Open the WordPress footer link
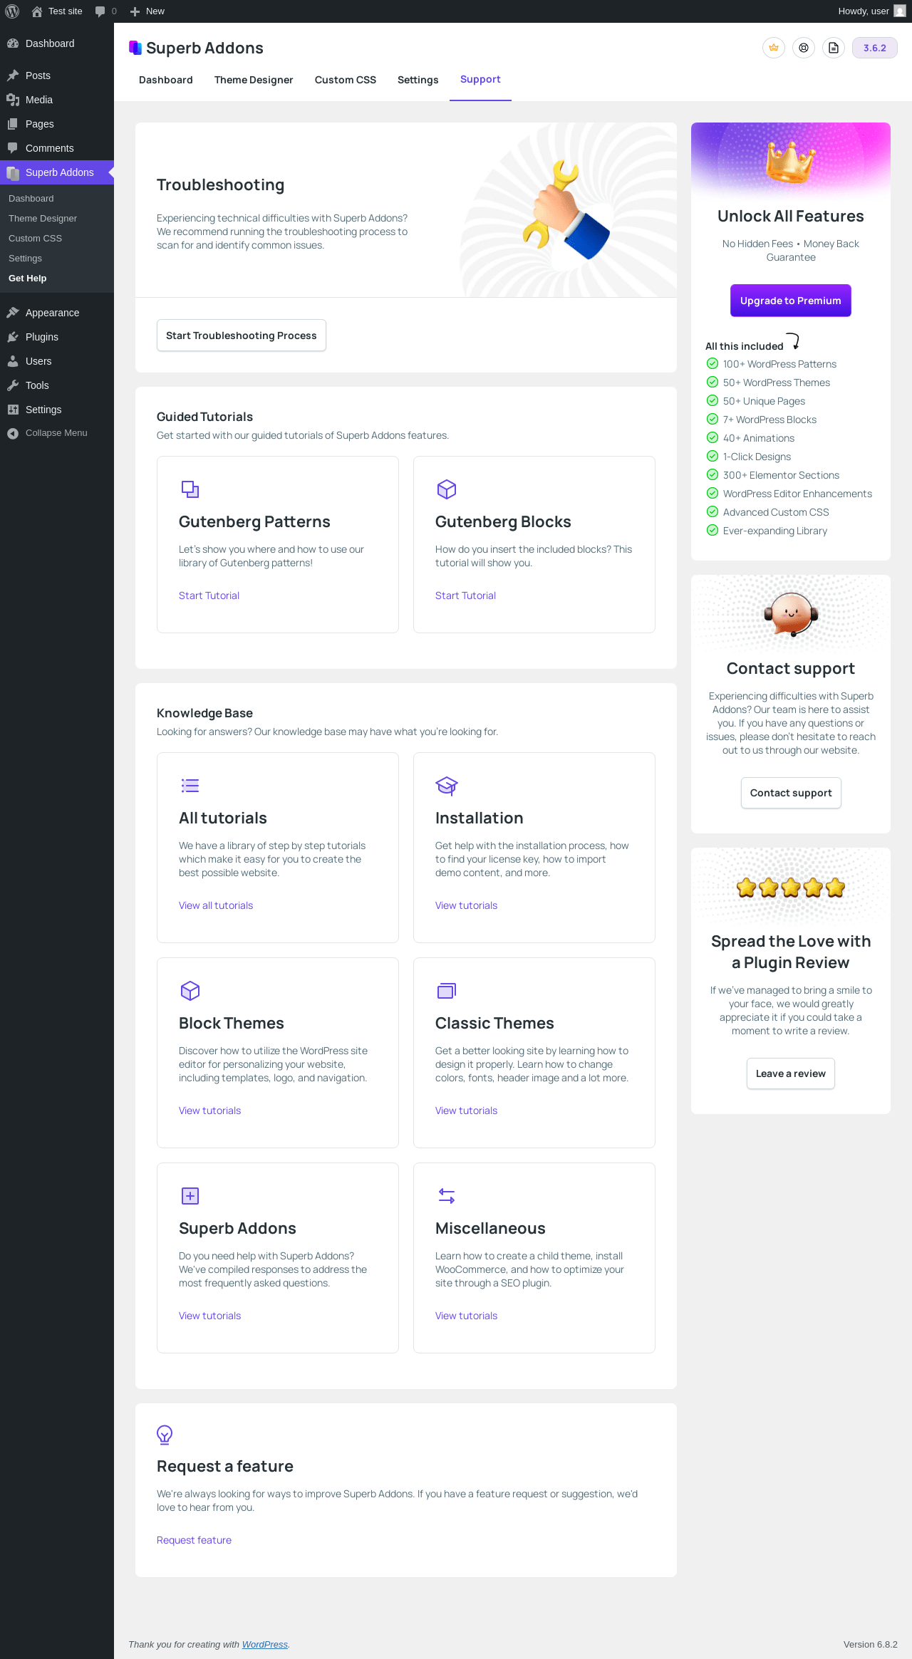The width and height of the screenshot is (912, 1659). pyautogui.click(x=265, y=1645)
